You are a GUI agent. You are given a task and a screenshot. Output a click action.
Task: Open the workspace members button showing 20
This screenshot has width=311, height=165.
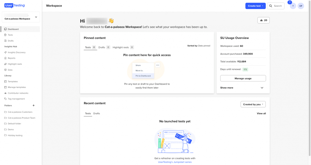coord(263,20)
